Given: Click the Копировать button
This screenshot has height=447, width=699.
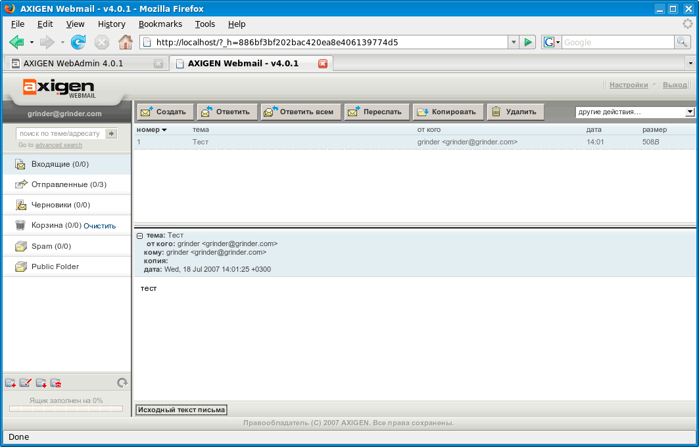Looking at the screenshot, I should (x=448, y=112).
